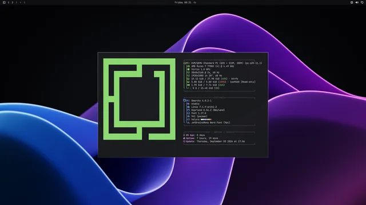Click the palette icon beside Colors
366x205 pixels.
pos(188,120)
